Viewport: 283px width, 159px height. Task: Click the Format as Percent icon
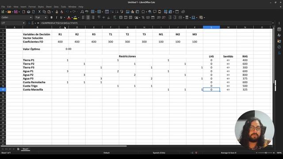coord(143,18)
